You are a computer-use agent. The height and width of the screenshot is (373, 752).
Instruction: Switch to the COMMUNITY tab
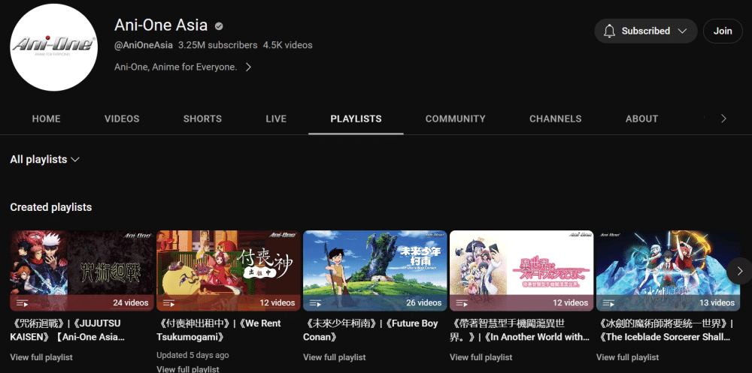pyautogui.click(x=455, y=119)
